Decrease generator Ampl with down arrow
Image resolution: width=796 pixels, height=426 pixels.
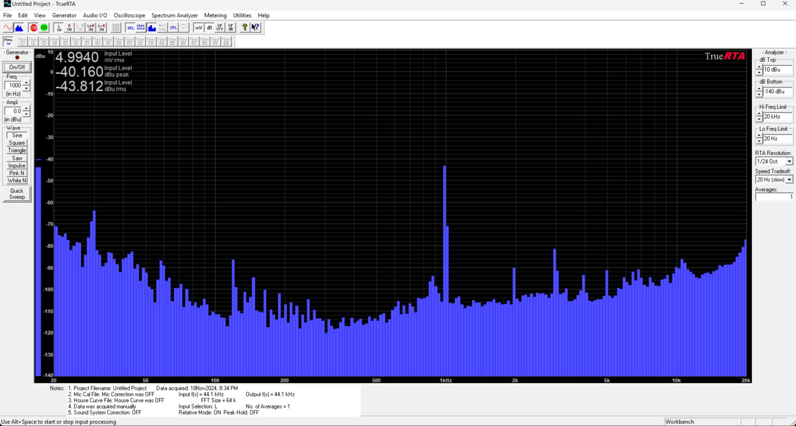26,114
